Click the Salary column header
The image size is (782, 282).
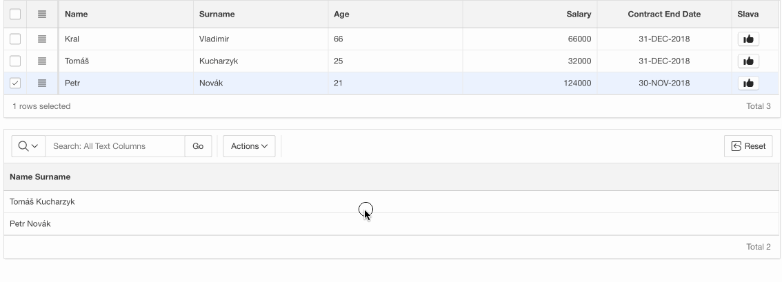tap(578, 14)
